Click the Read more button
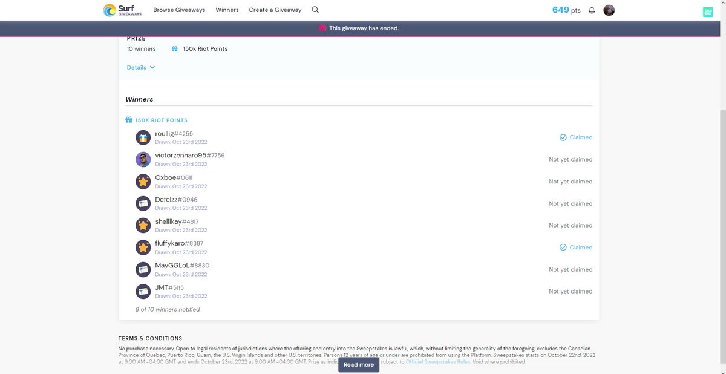 point(359,365)
